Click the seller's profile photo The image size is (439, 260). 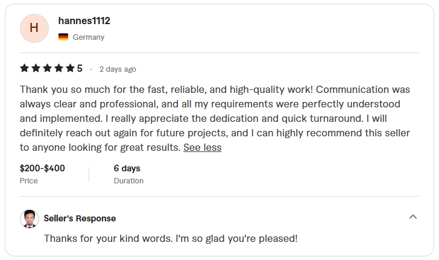(30, 218)
